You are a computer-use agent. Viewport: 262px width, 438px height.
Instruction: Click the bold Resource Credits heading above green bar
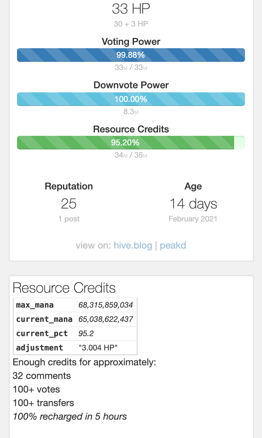(x=131, y=129)
